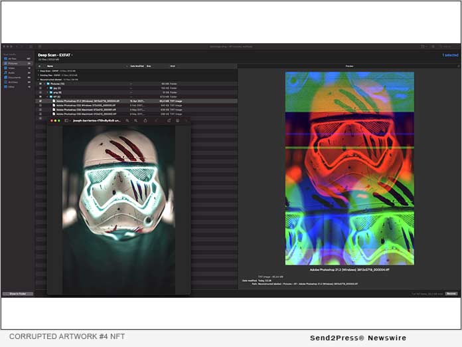
Task: Open Documents category in sidebar
Action: (x=15, y=77)
